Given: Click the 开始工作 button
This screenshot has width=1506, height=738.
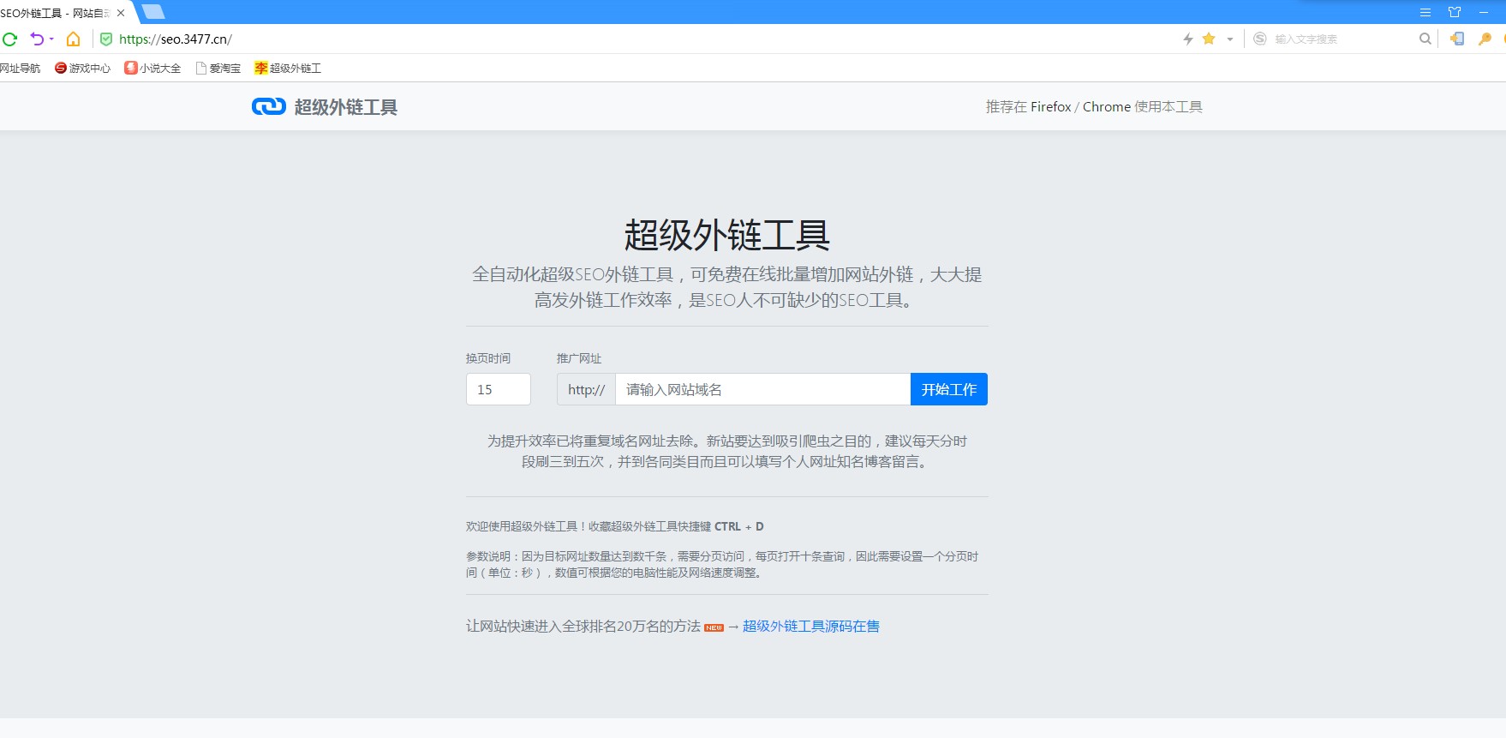Looking at the screenshot, I should pyautogui.click(x=948, y=389).
